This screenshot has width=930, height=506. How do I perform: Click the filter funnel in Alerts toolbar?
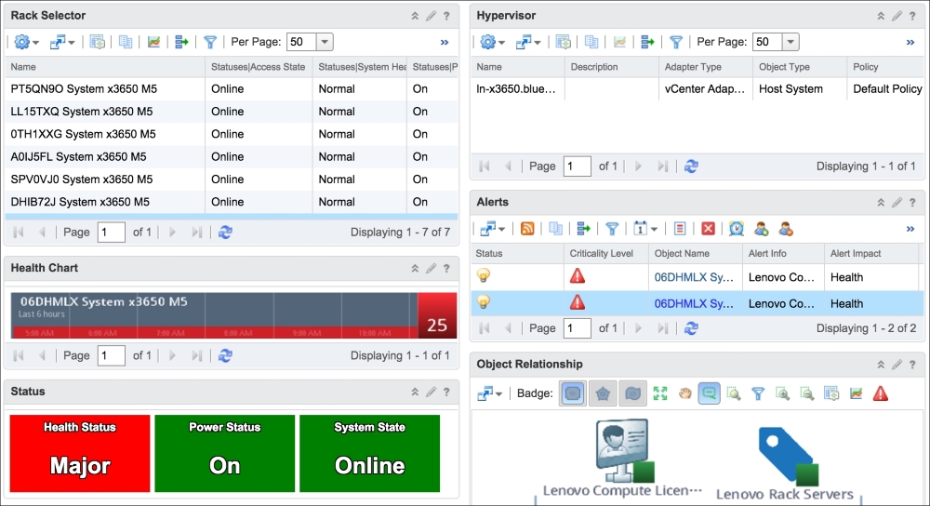(612, 229)
